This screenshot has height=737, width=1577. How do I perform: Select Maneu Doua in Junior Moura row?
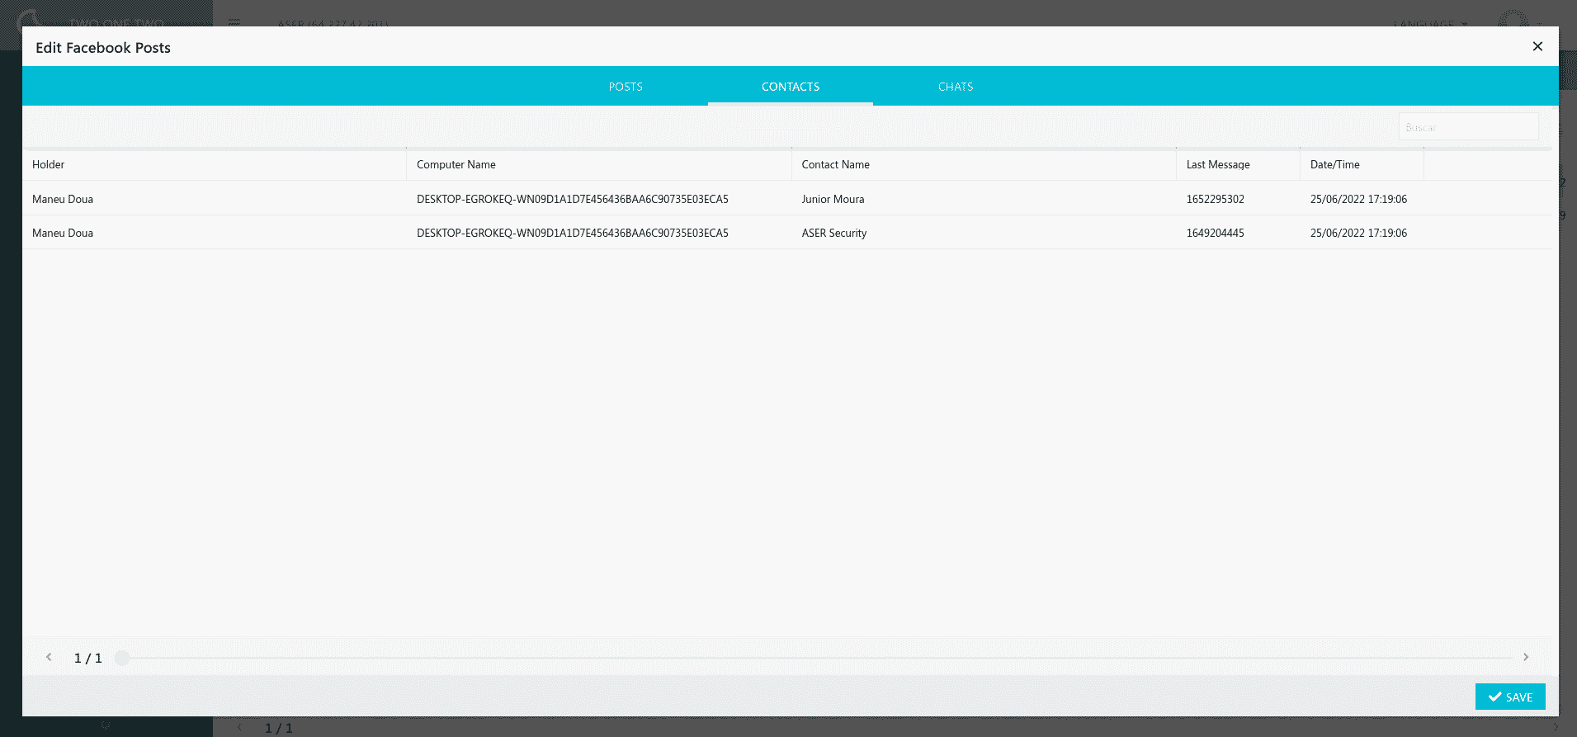63,199
